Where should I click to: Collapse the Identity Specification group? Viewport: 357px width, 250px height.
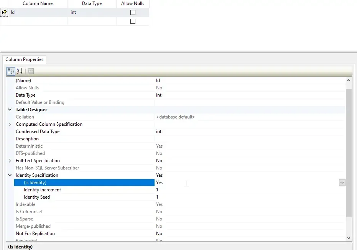[x=10, y=175]
